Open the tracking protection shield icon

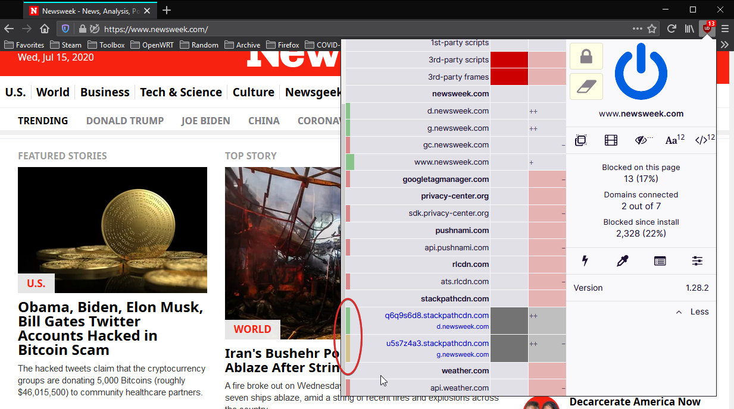66,29
